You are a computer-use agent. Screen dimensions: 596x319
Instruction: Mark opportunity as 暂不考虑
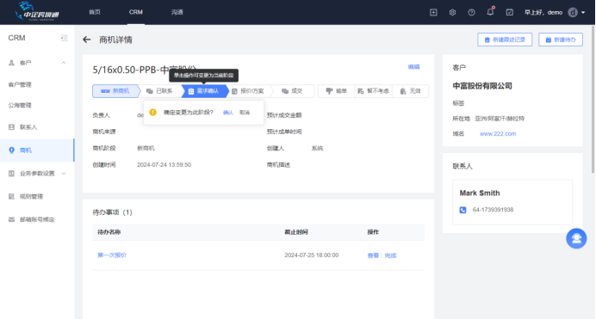pos(373,91)
